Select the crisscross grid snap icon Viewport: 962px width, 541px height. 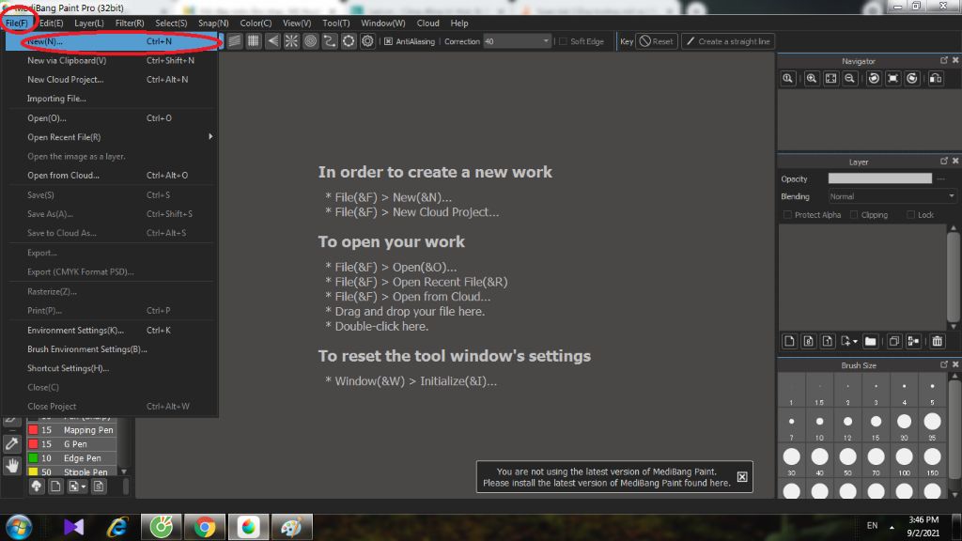click(x=254, y=41)
